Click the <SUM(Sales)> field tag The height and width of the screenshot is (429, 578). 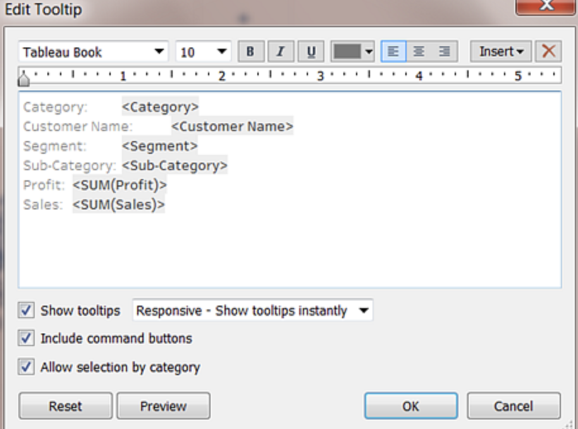click(x=118, y=204)
